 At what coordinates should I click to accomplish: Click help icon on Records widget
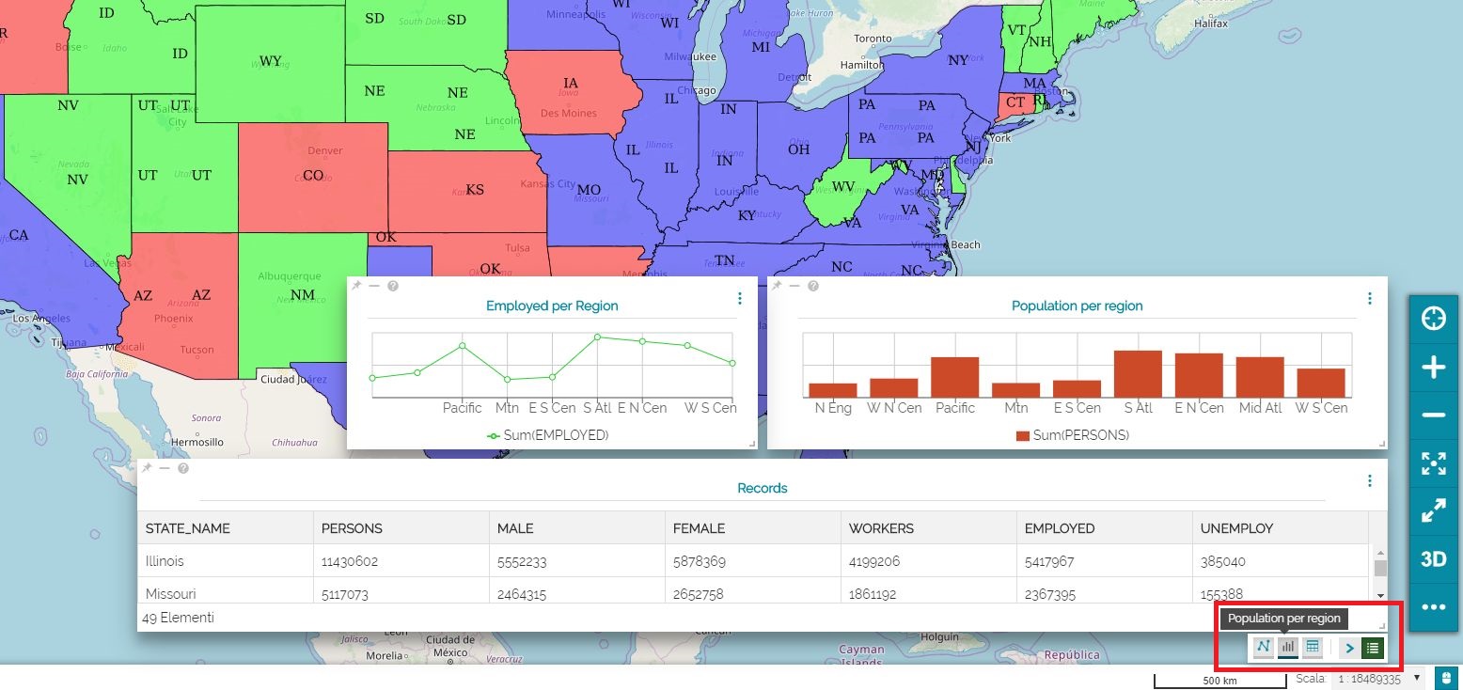tap(183, 468)
